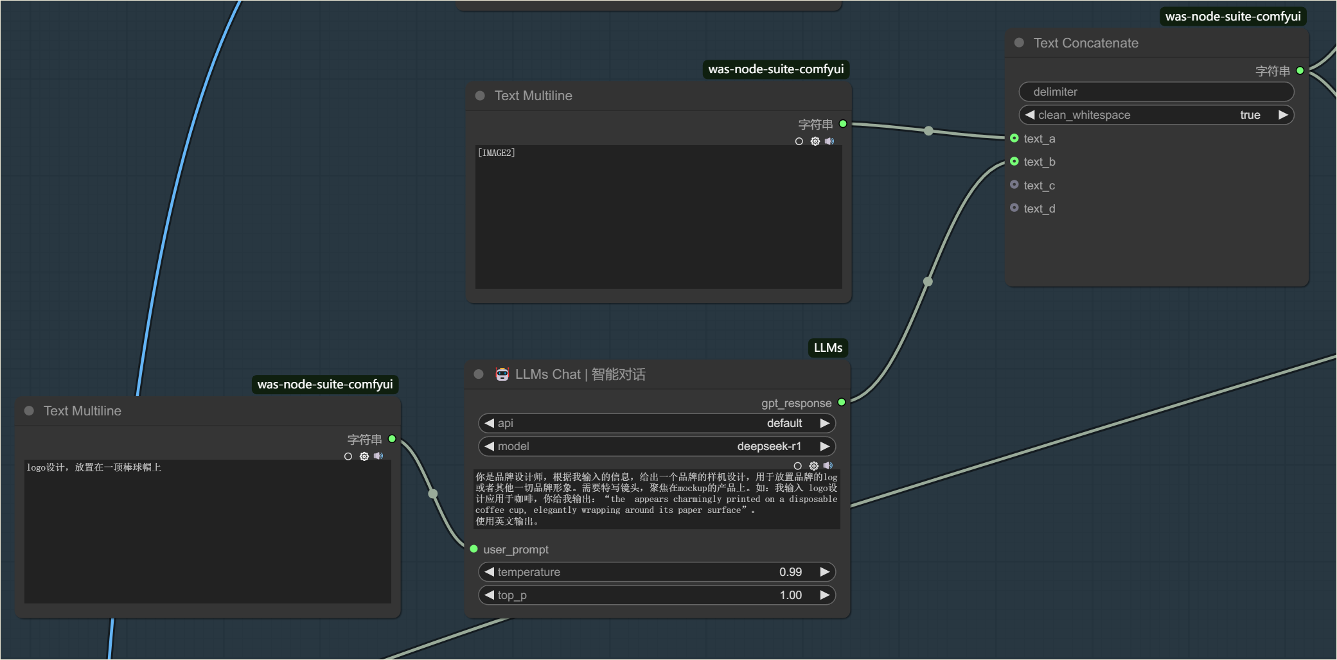Click the 字符串 output port of the logo设计 node
The width and height of the screenshot is (1337, 660).
coord(392,439)
